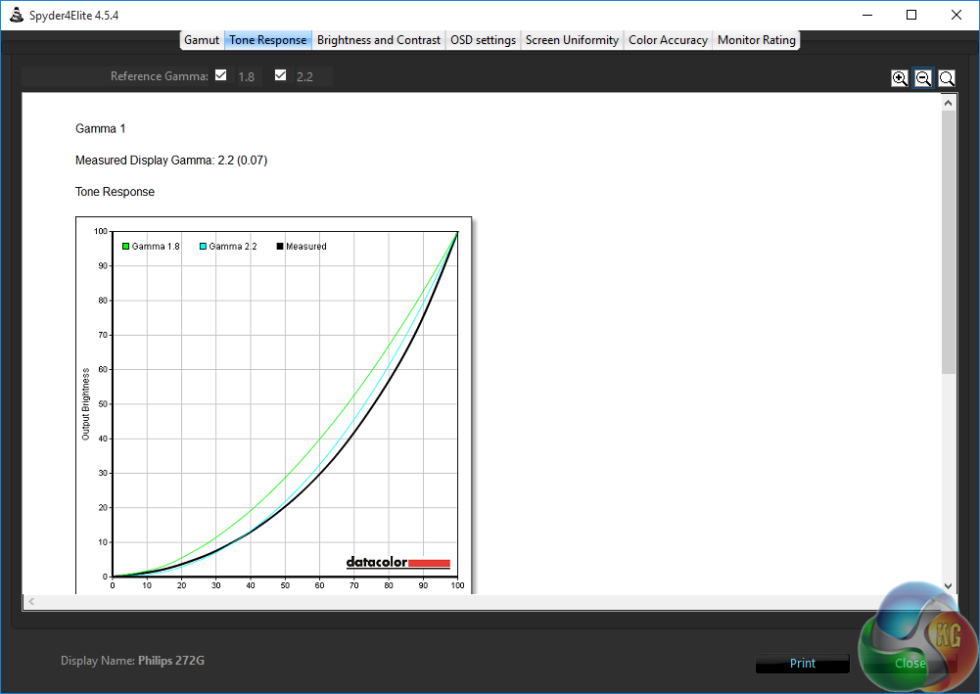Screen dimensions: 980x694
Task: Open the Brightness and Contrast tab
Action: 378,40
